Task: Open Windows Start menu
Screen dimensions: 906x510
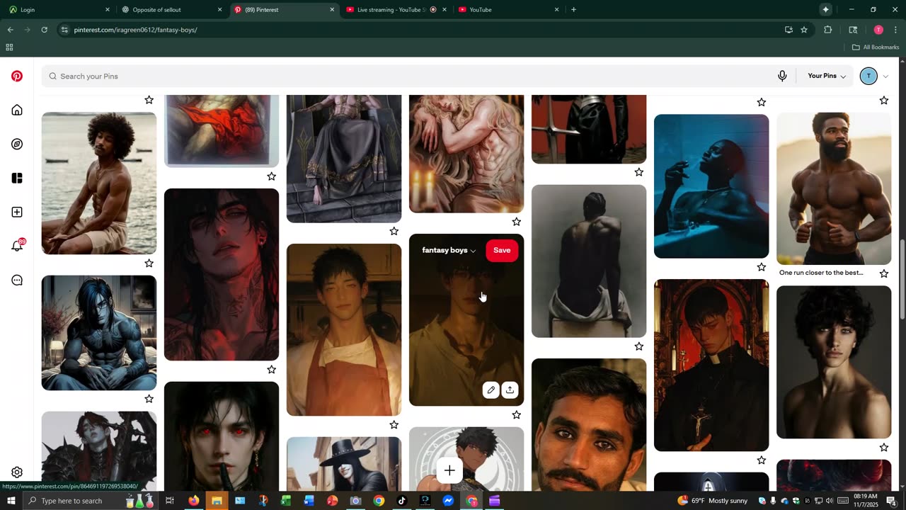Action: pos(11,501)
